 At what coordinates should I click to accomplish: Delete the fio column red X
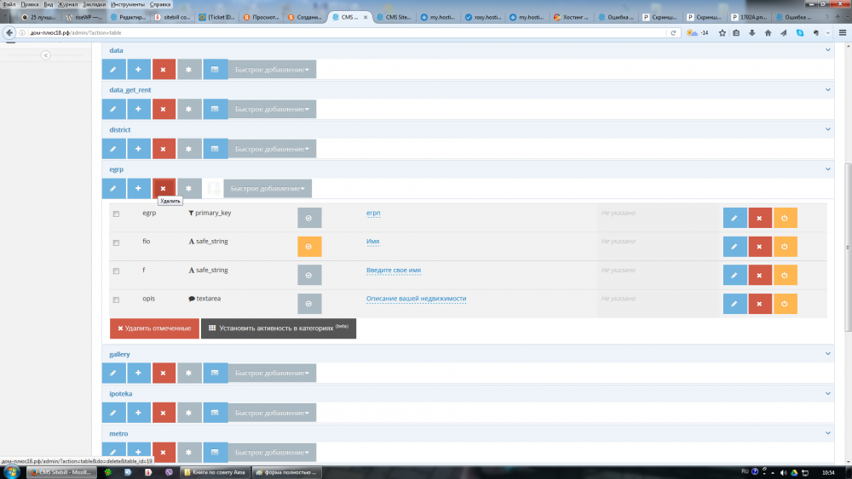[760, 246]
